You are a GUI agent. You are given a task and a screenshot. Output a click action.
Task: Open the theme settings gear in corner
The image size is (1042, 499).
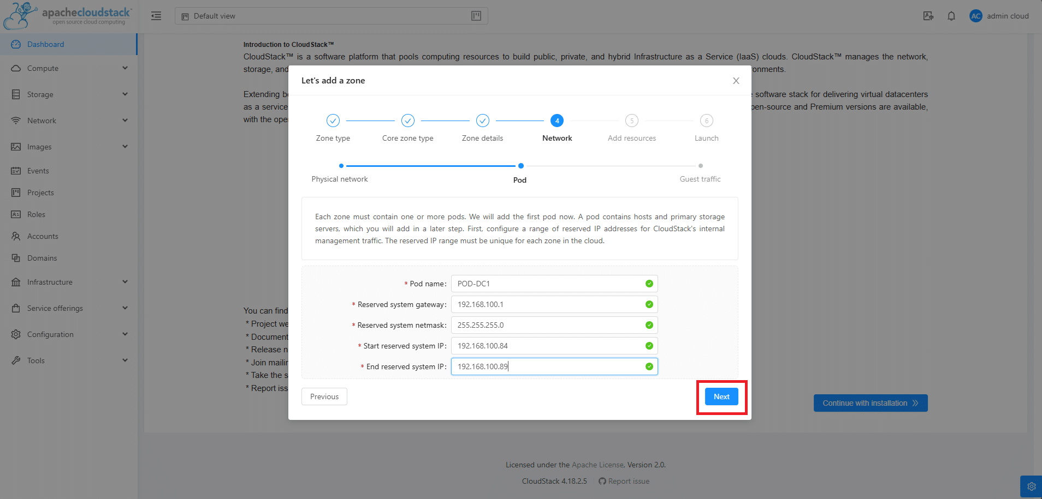click(1031, 486)
